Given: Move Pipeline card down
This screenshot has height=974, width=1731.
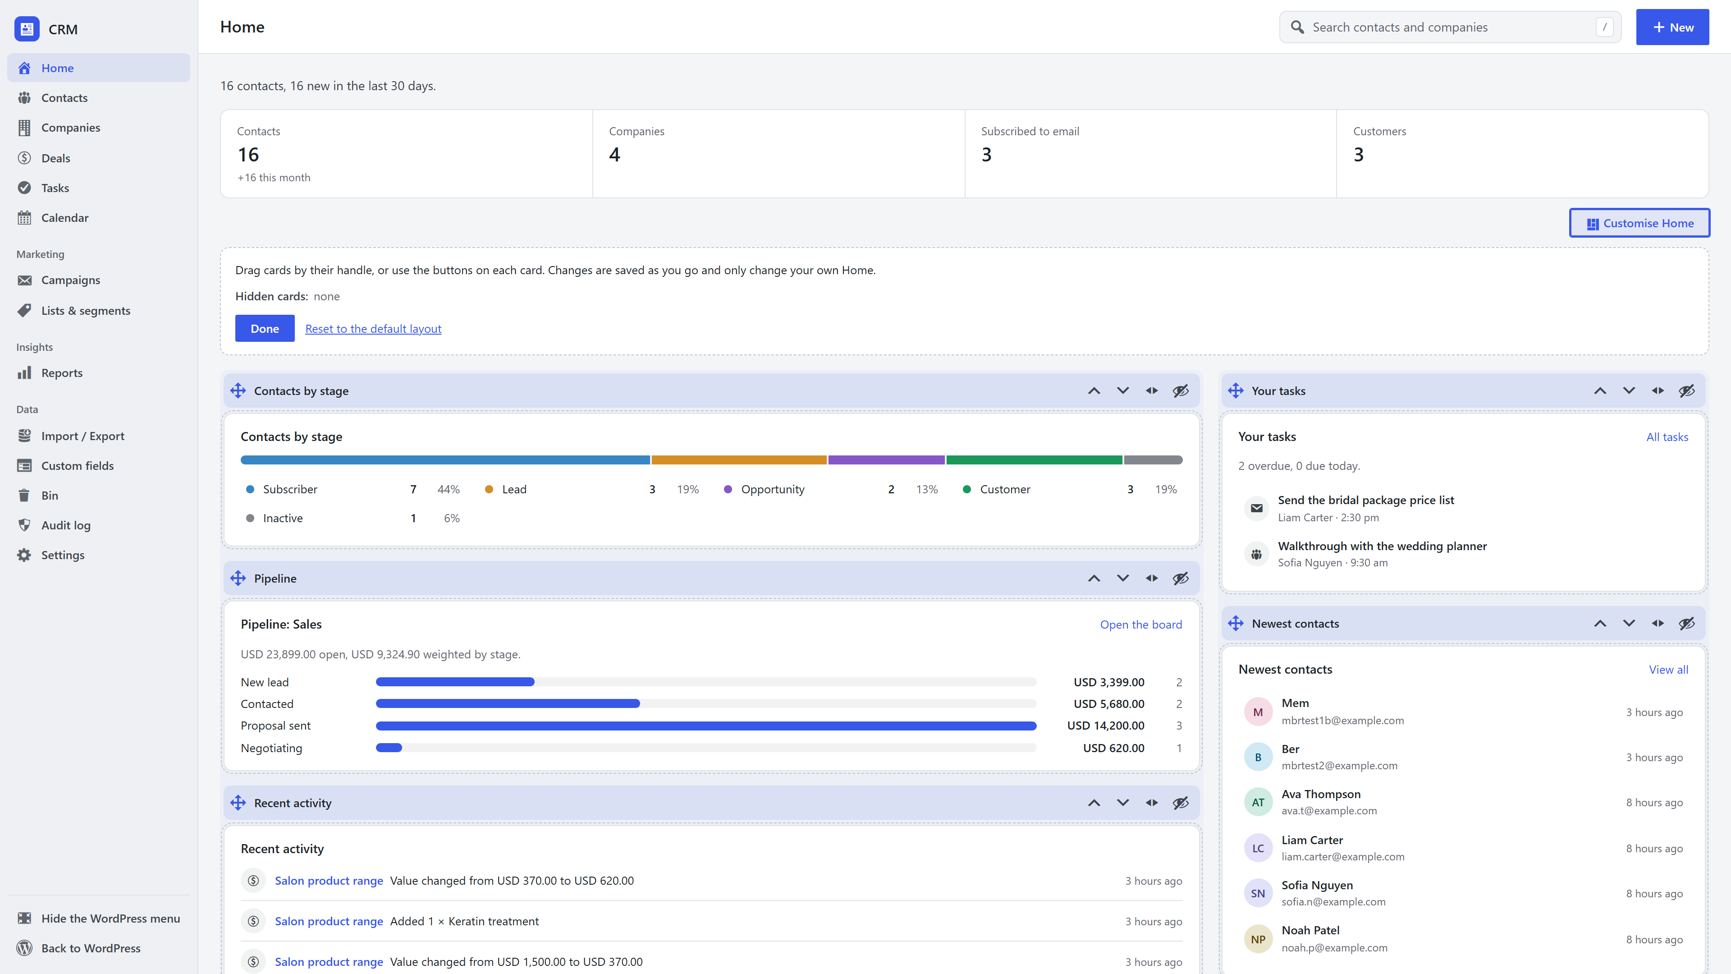Looking at the screenshot, I should click(1123, 578).
